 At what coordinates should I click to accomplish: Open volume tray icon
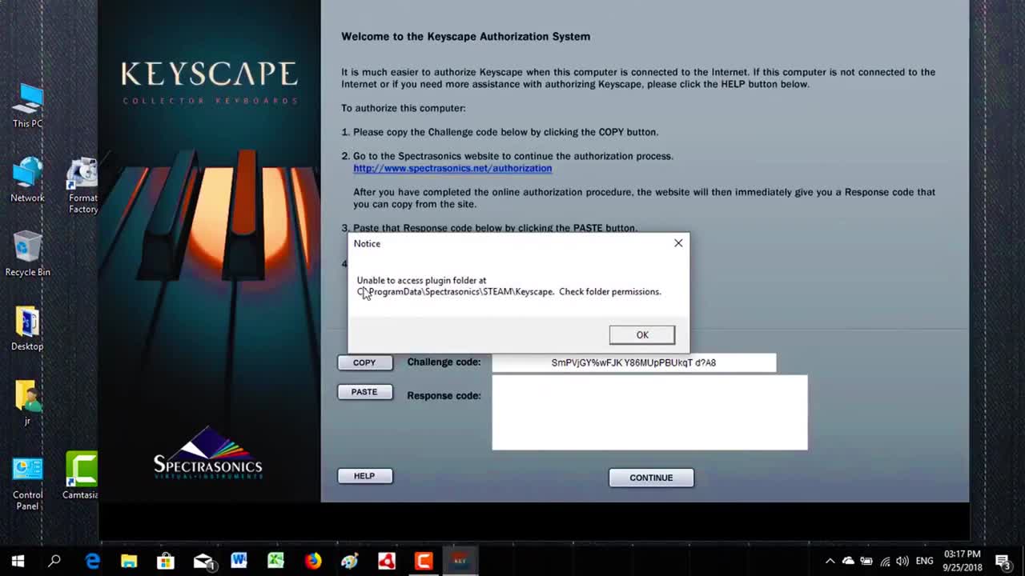click(903, 561)
